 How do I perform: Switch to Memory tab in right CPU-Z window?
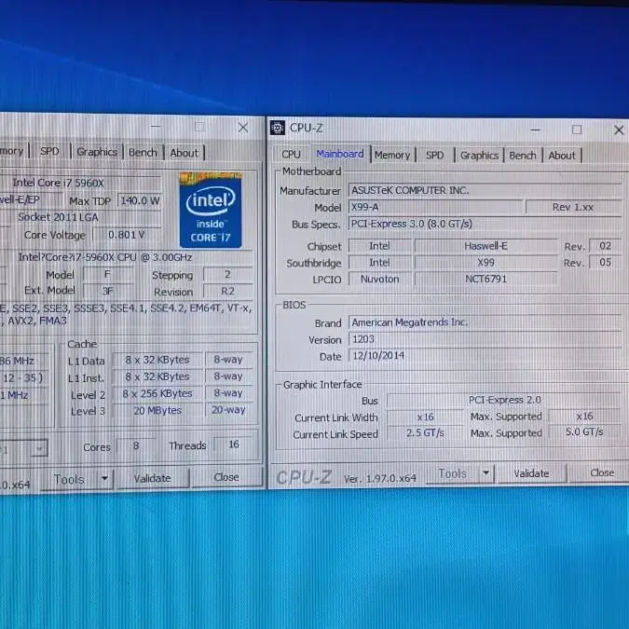point(392,155)
